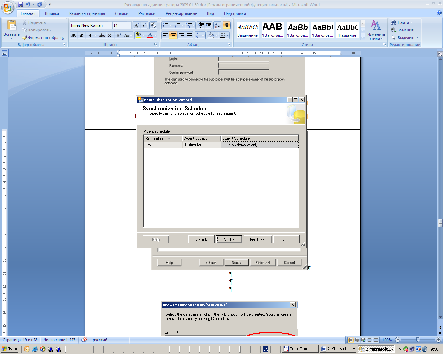Toggle Italic (К) formatting
443x354 pixels.
pos(82,35)
